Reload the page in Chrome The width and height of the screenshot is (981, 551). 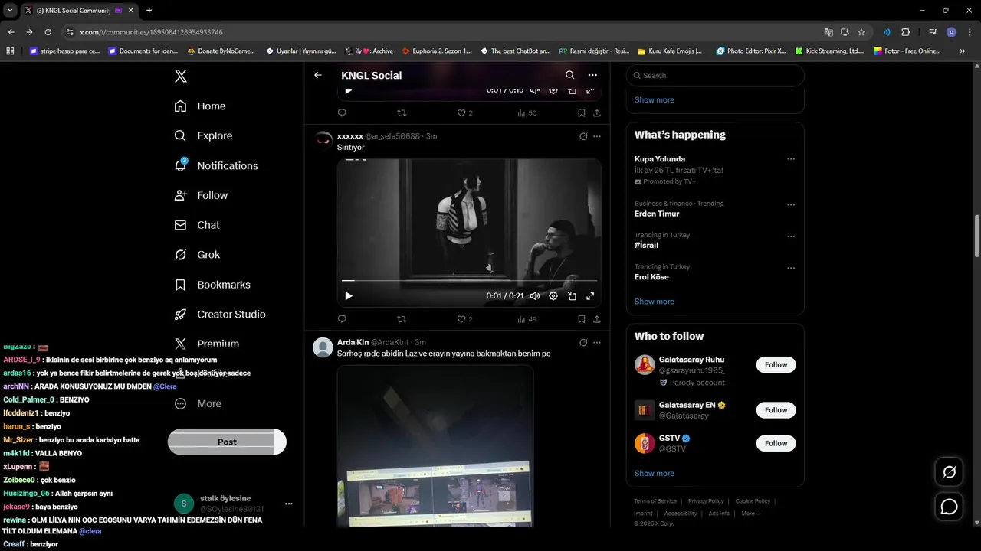[x=48, y=32]
